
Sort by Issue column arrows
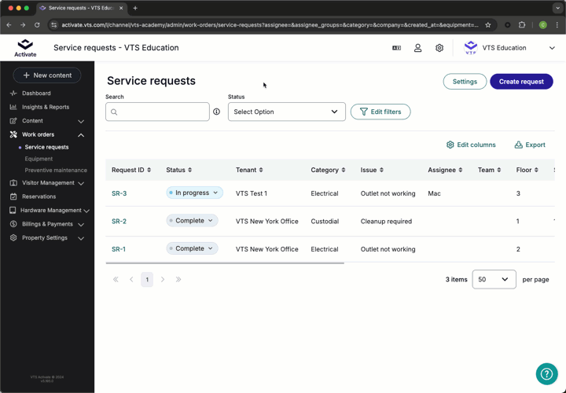[381, 170]
